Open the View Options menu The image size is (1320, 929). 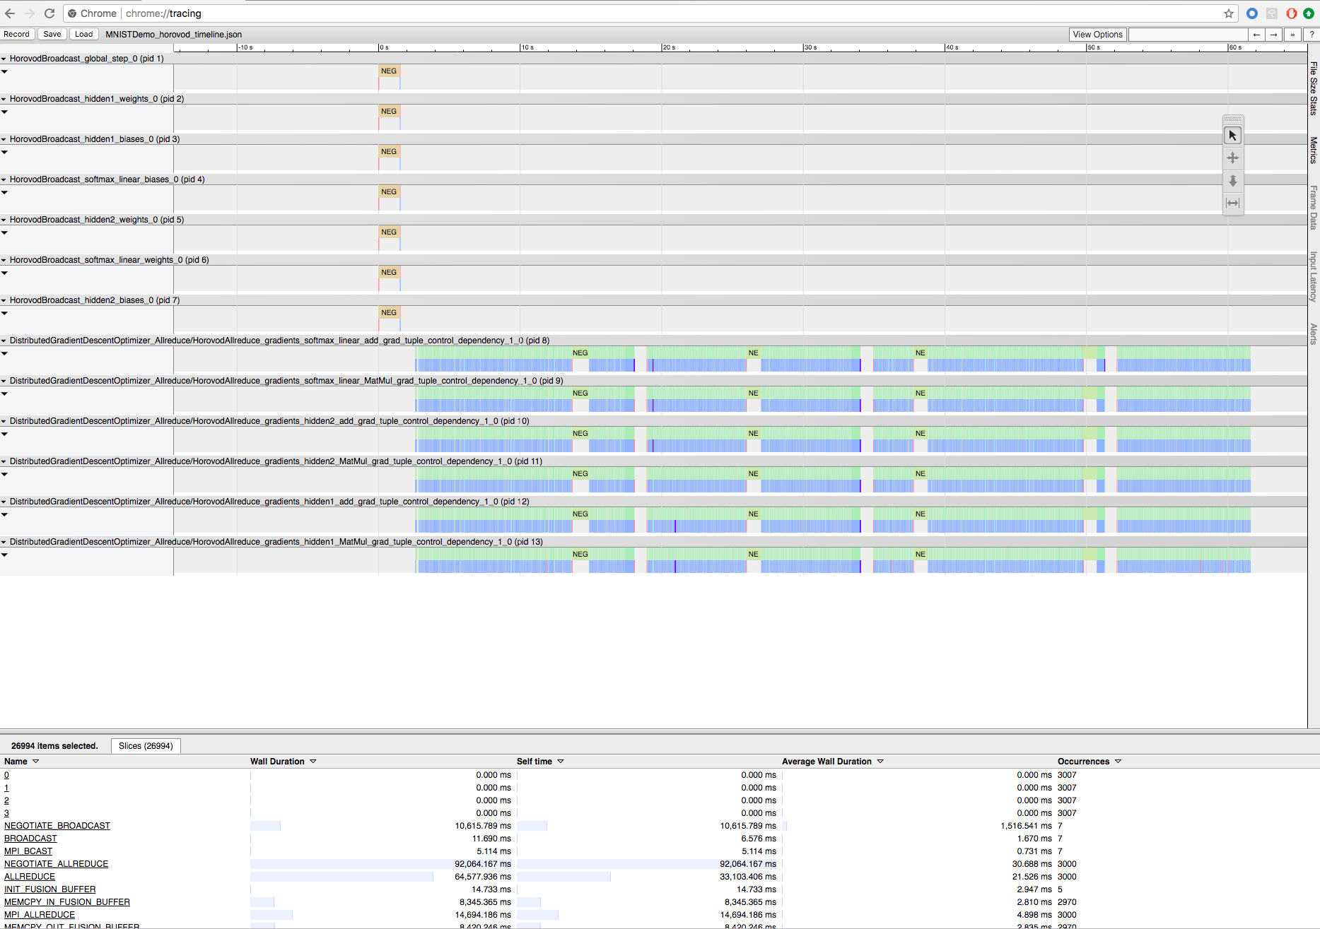click(x=1097, y=35)
